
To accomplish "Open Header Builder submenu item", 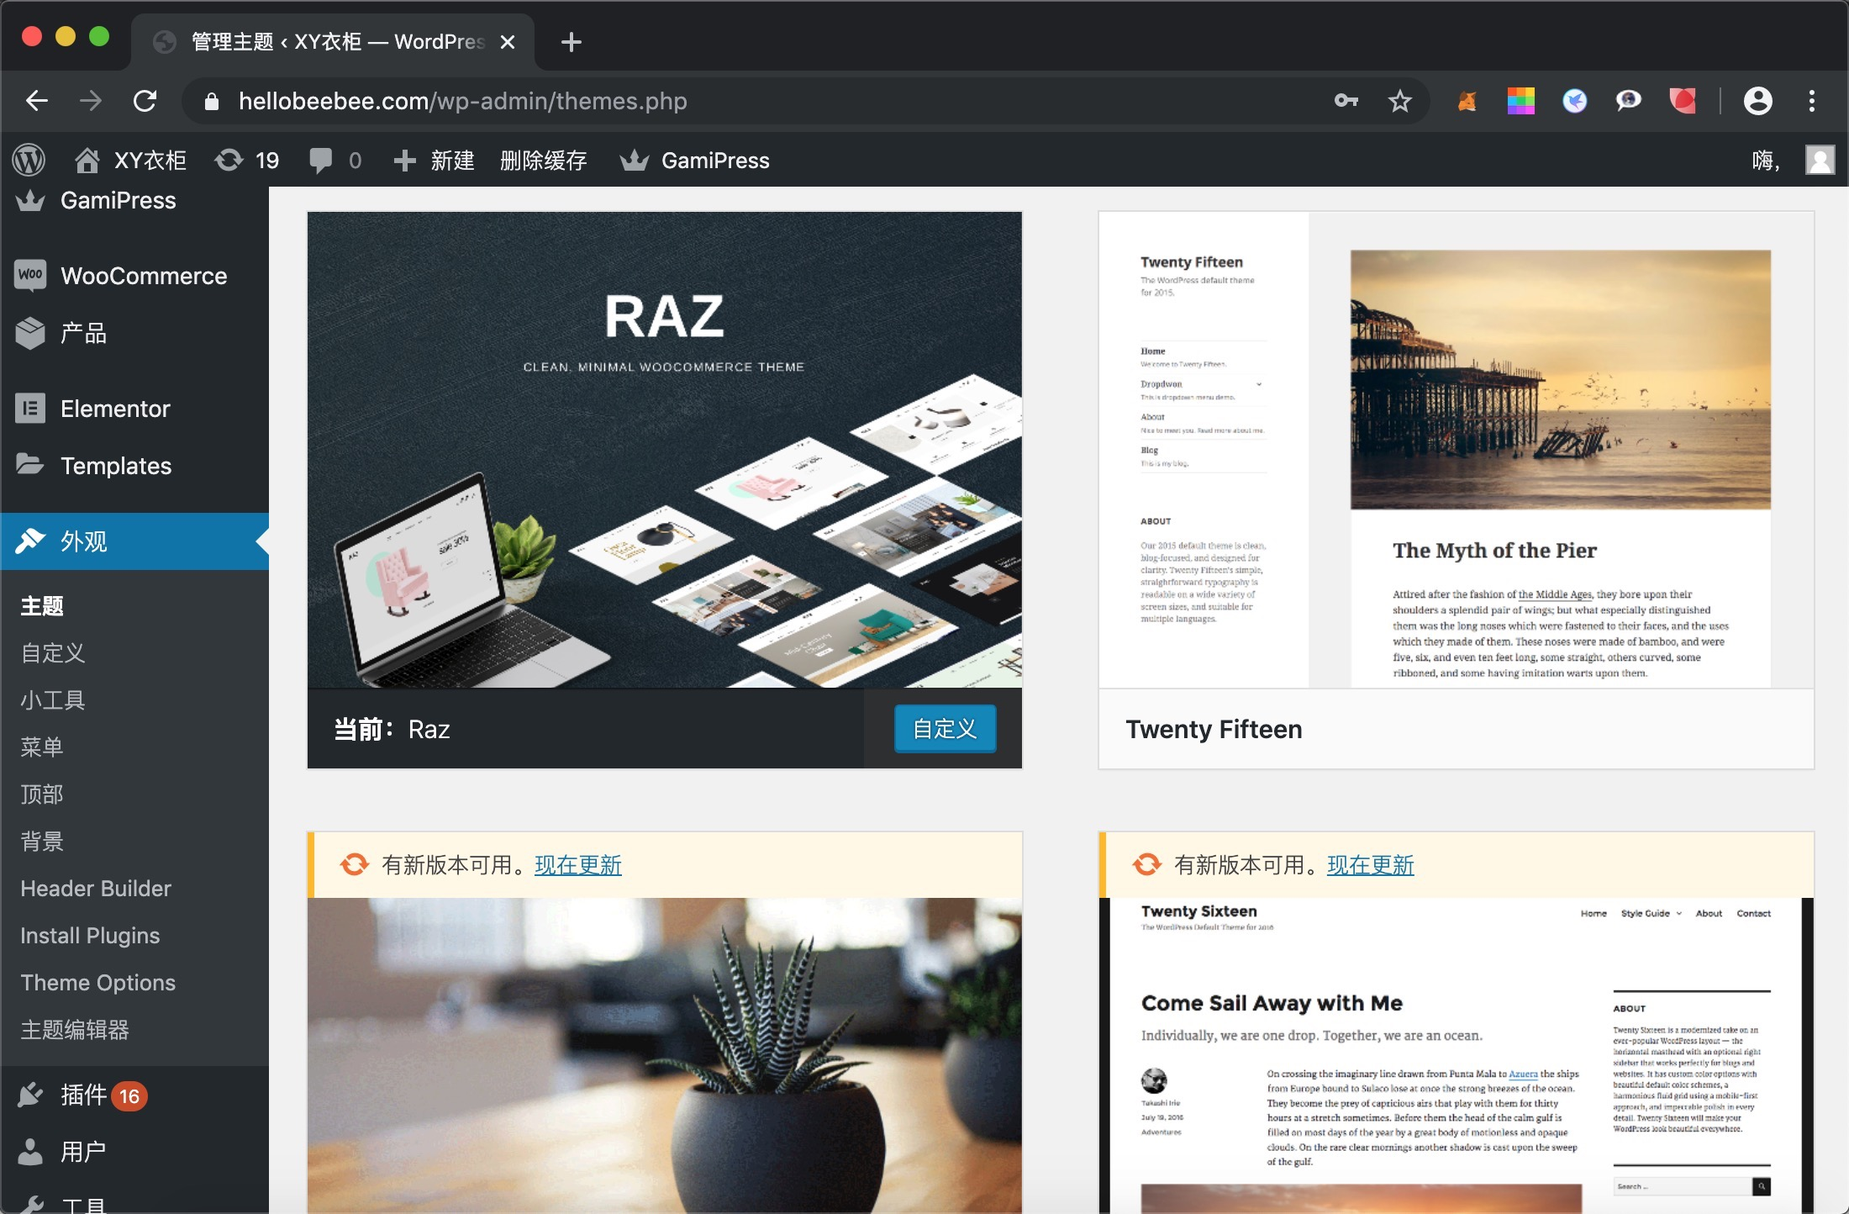I will pos(96,888).
